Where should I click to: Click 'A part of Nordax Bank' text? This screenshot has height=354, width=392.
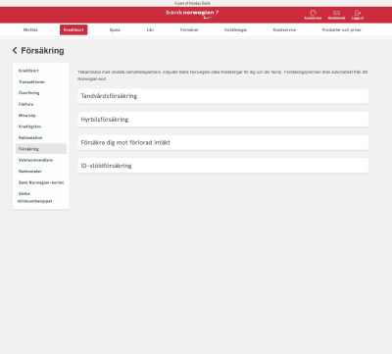(192, 3)
